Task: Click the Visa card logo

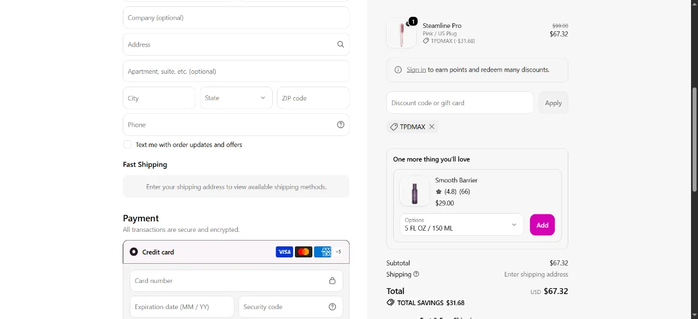Action: (x=284, y=252)
